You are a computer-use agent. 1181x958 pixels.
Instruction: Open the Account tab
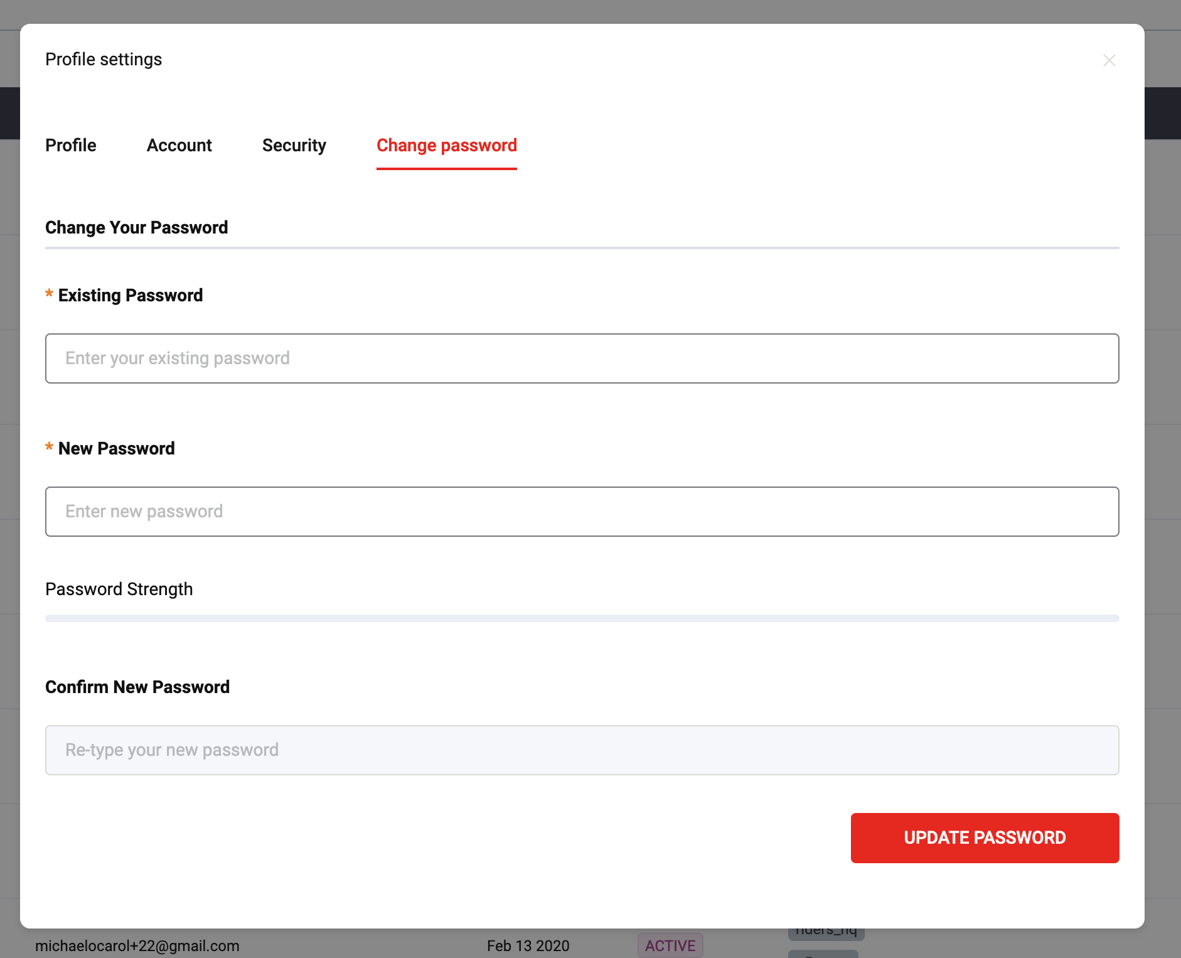(x=179, y=145)
